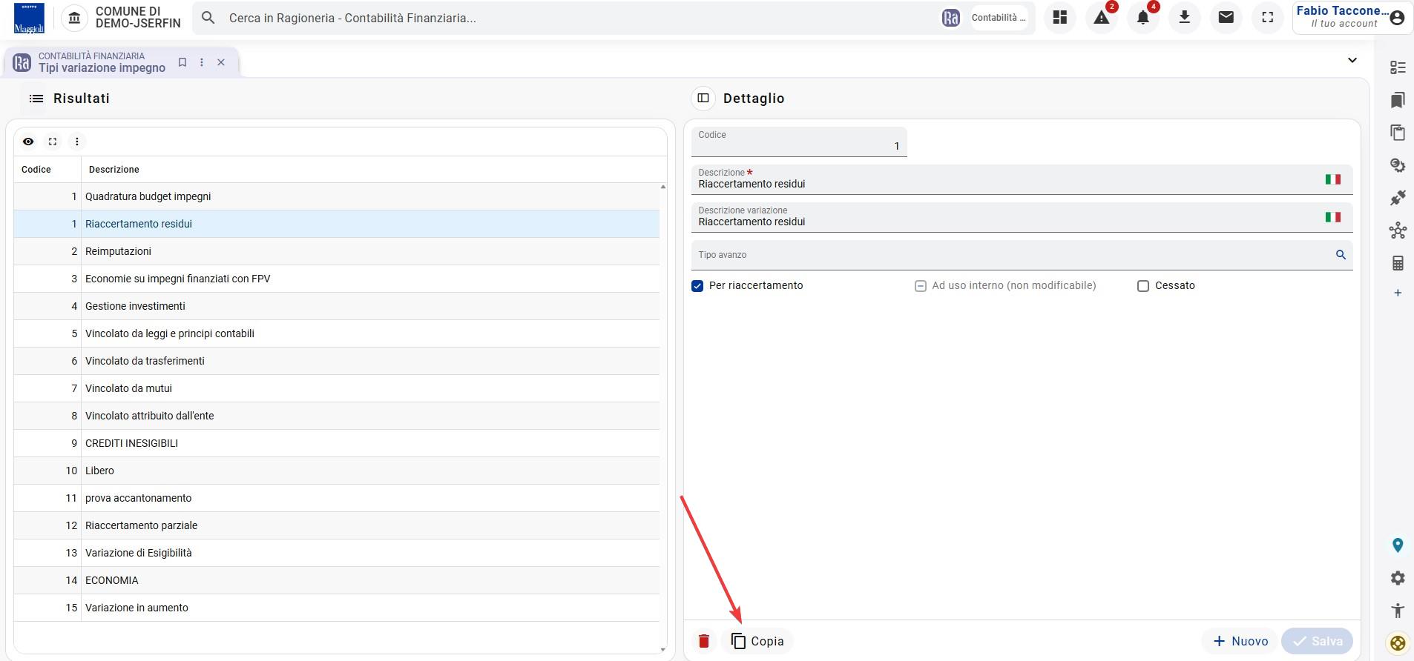Click the Risultati list icon

click(x=36, y=99)
